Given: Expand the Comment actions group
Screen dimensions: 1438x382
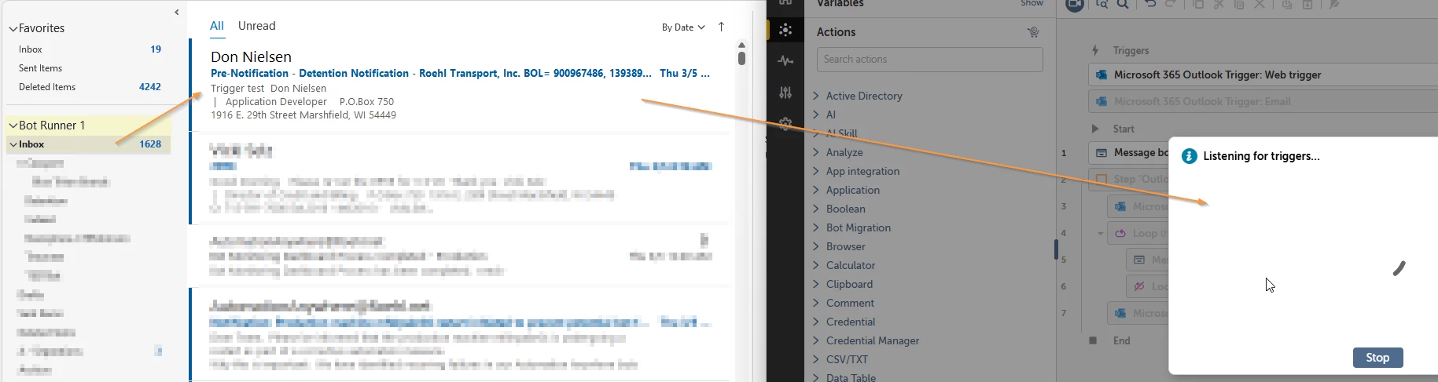Looking at the screenshot, I should (815, 303).
